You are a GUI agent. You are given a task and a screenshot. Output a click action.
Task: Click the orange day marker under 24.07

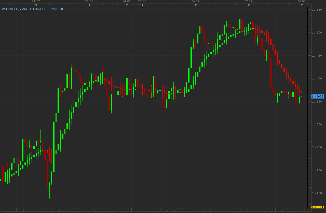pos(127,5)
